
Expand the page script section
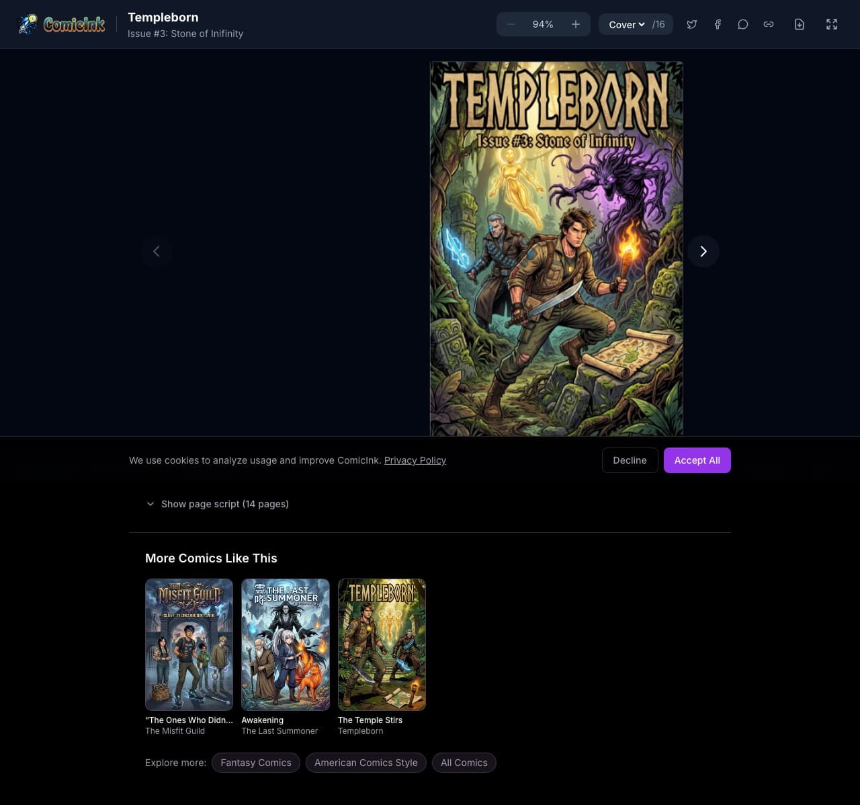pos(216,504)
